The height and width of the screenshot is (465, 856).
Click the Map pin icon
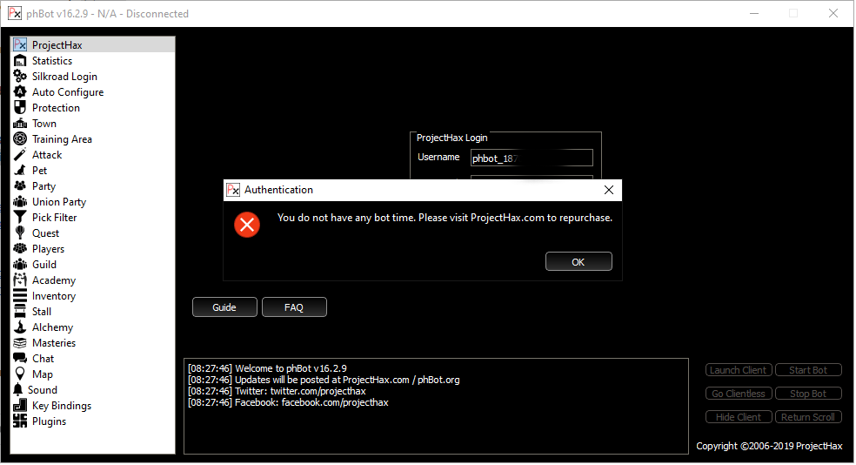[20, 374]
